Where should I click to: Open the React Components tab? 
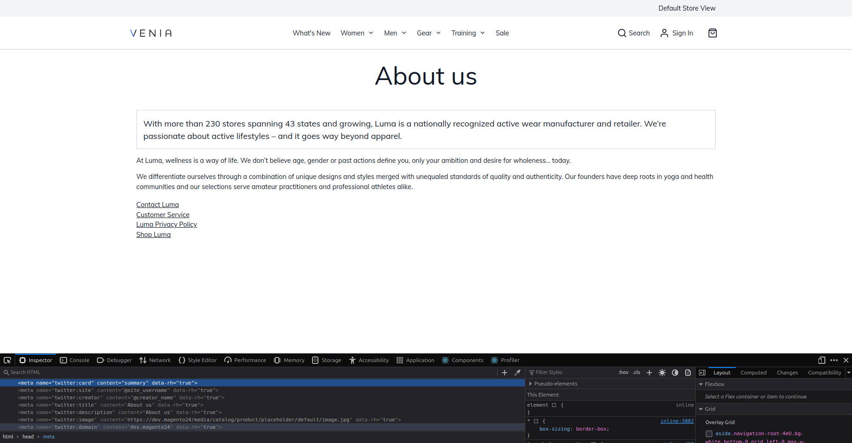[x=463, y=360]
